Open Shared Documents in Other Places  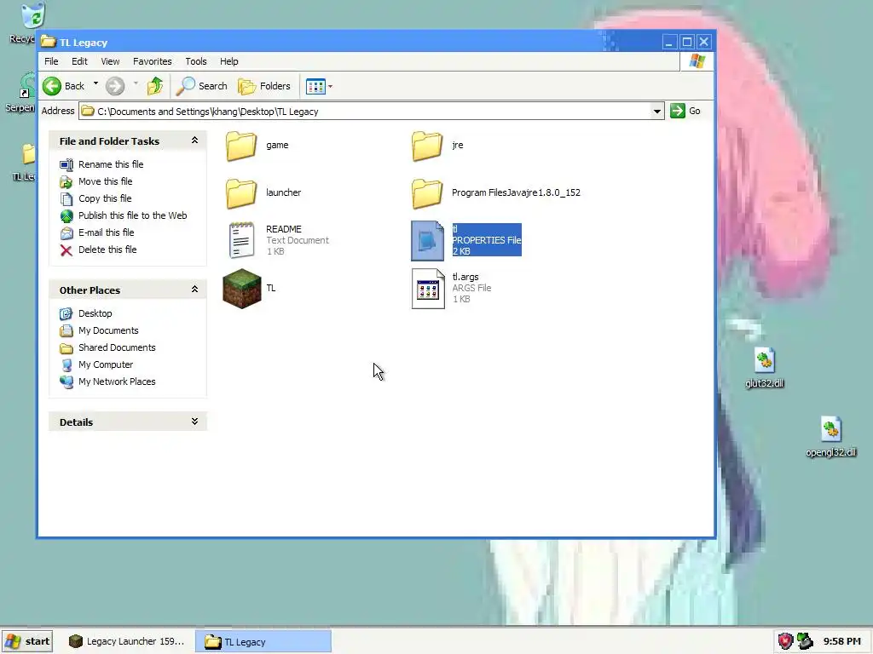117,347
